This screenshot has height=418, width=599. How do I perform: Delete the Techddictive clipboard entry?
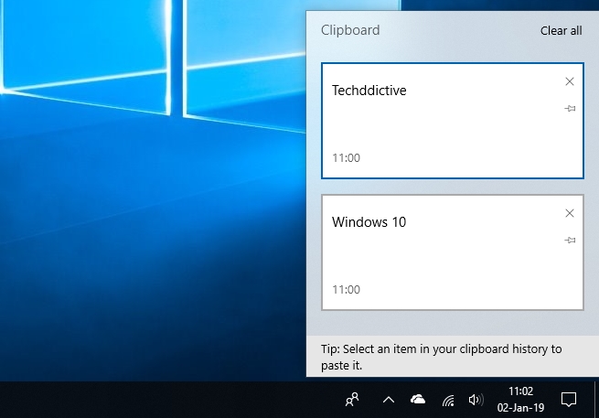point(569,81)
